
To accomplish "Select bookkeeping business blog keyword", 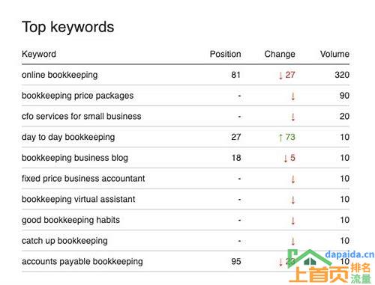I will (x=75, y=158).
